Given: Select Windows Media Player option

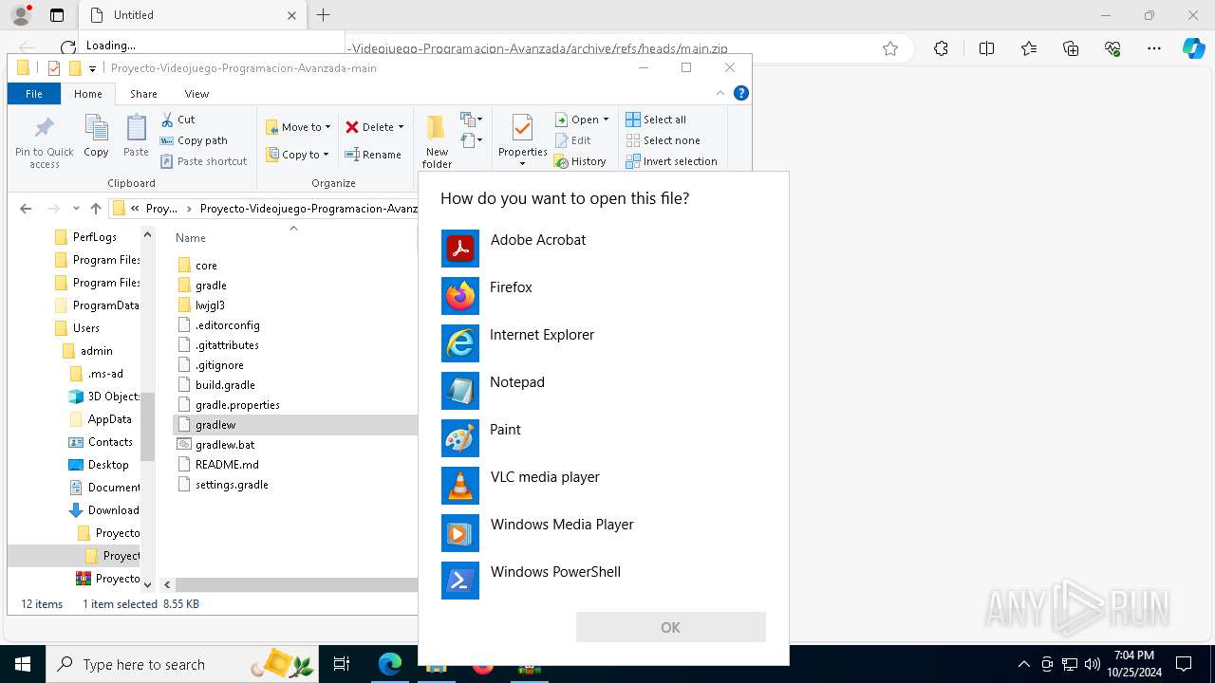Looking at the screenshot, I should click(x=603, y=533).
